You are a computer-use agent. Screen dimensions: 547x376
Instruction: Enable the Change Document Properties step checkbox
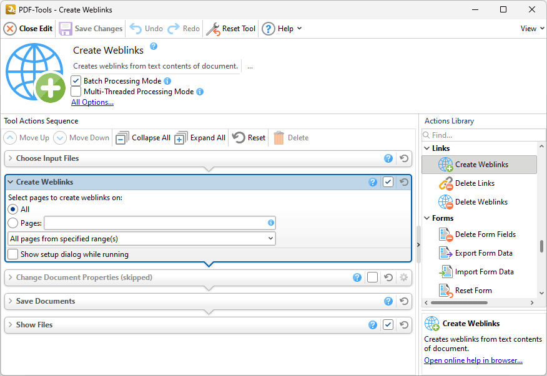(373, 277)
